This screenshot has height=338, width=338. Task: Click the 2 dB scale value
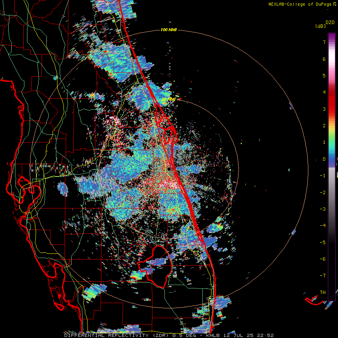[324, 126]
